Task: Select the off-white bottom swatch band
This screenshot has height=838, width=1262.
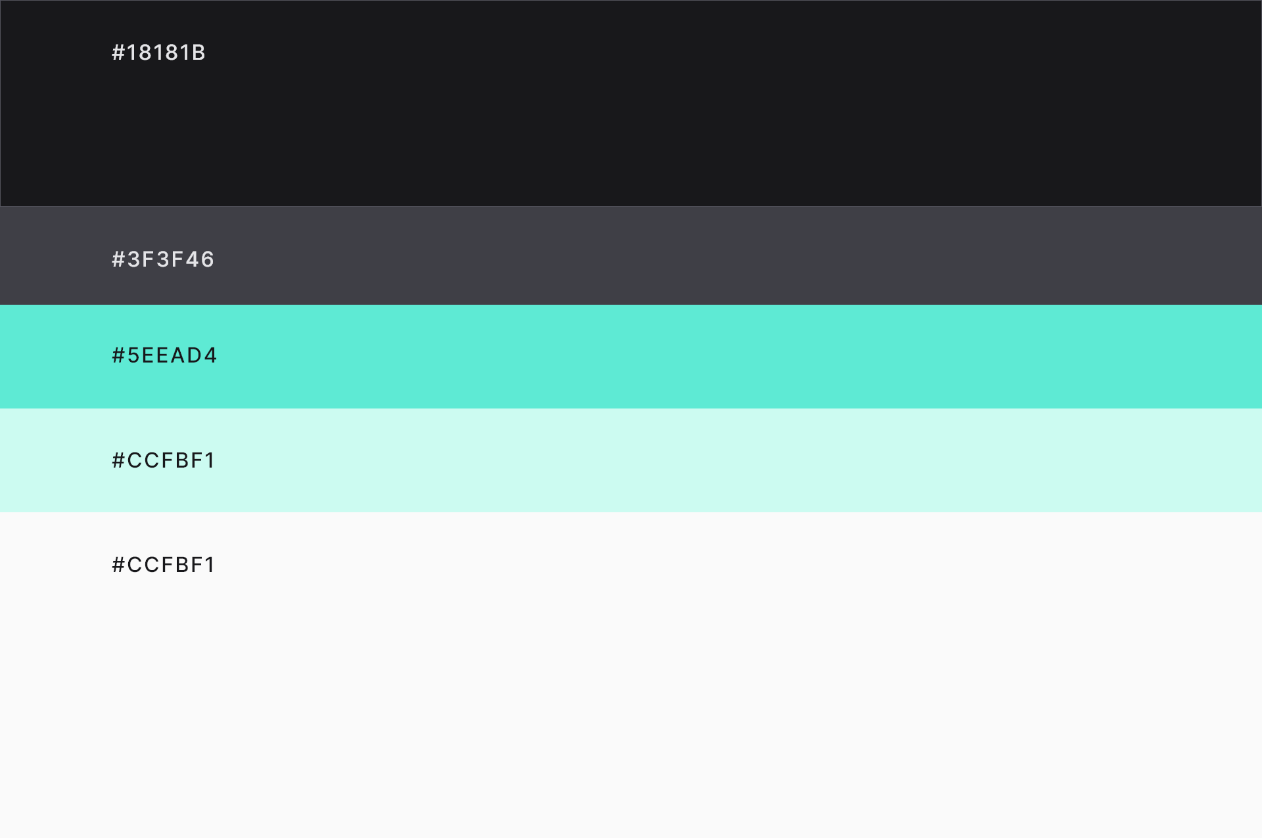Action: [x=631, y=675]
